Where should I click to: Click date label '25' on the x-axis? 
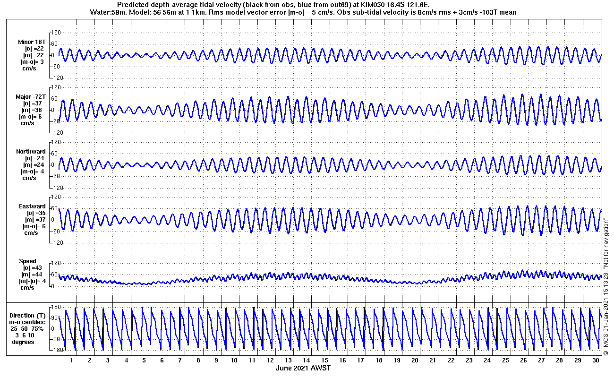(505, 360)
